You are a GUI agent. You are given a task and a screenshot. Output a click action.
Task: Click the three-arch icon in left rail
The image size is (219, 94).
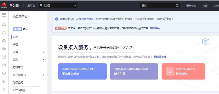pyautogui.click(x=4, y=49)
